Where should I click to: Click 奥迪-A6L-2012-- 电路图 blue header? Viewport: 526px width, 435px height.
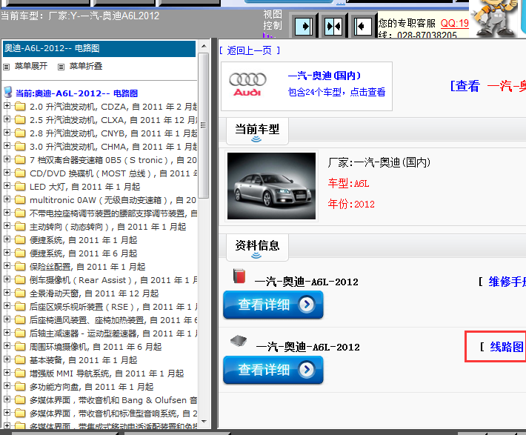coord(99,48)
